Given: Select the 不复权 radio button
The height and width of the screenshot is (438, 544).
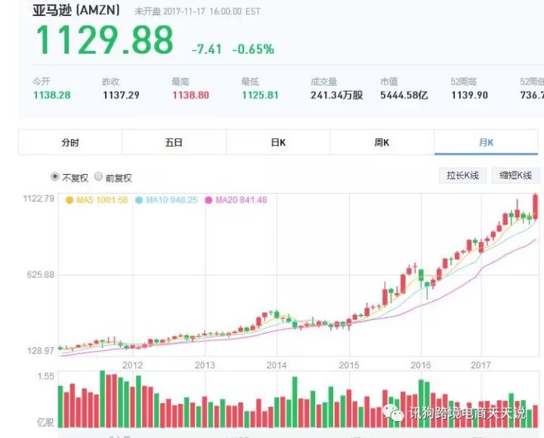Looking at the screenshot, I should click(54, 177).
